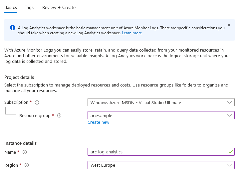
Task: Expand the Resource group dropdown arrow
Action: [x=229, y=115]
